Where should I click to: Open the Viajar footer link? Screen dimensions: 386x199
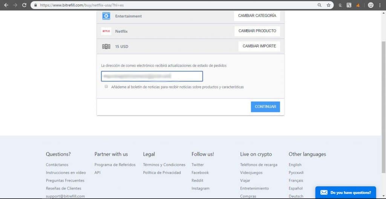(x=245, y=180)
